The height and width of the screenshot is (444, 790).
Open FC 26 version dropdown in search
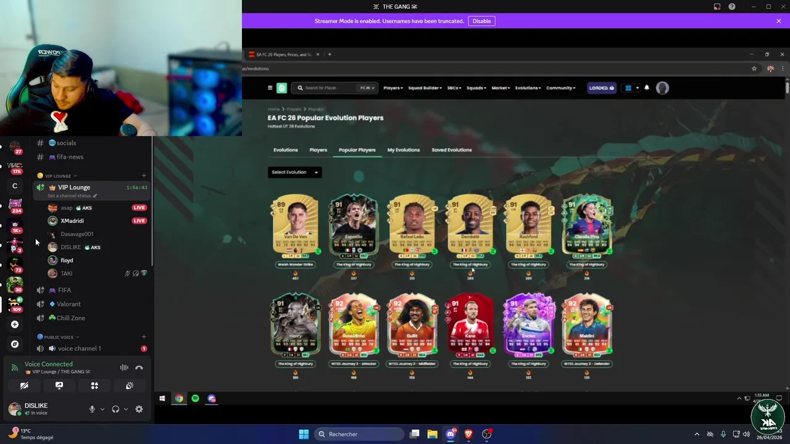[x=367, y=88]
